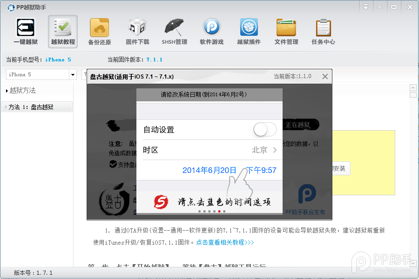Open the iPhone 5 device dropdown
419x279 pixels.
73,74
